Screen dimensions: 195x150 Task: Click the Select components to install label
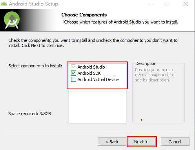coord(35,66)
